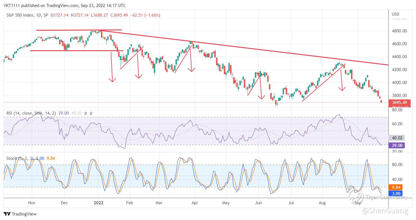The image size is (416, 220).
Task: Click the Nov label on the time axis
Action: pos(32,203)
